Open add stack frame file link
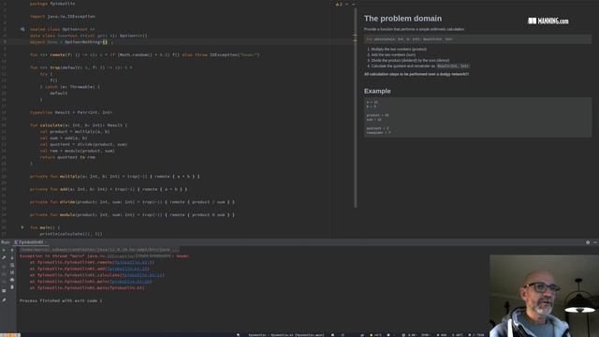599x337 pixels. pos(128,269)
